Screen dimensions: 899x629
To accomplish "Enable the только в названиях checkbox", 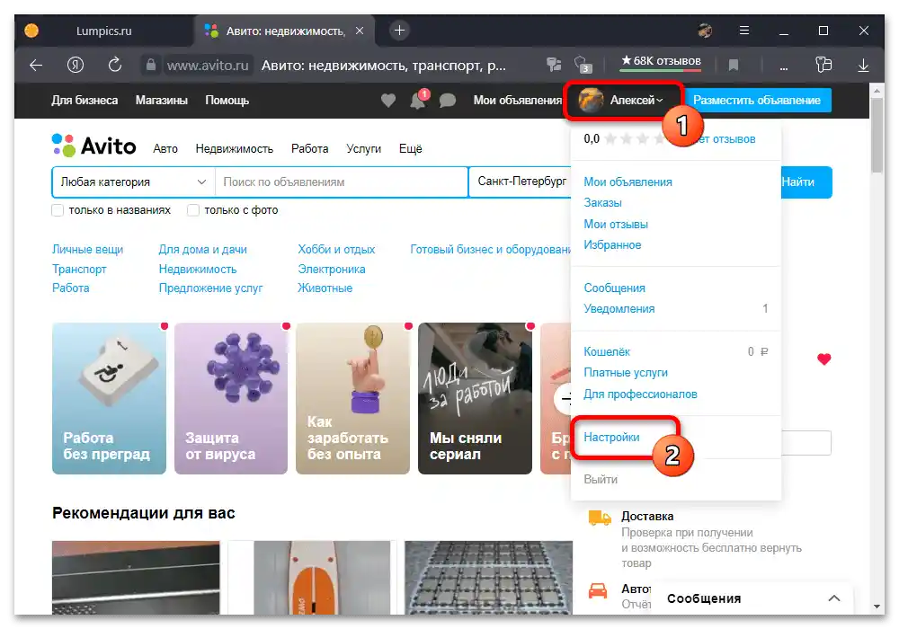I will (x=58, y=210).
